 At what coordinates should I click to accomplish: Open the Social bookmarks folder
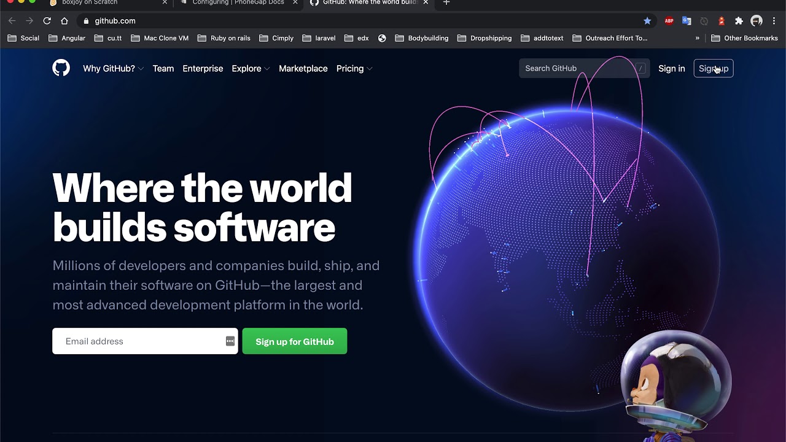[23, 38]
